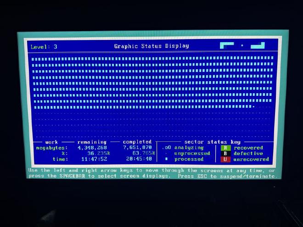Screen dimensions: 303x227
Task: Click the 'processed' legend label
Action: click(x=189, y=159)
